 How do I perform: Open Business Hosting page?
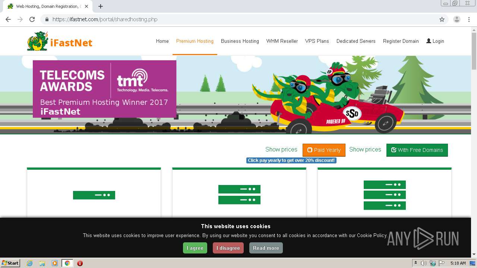click(240, 41)
